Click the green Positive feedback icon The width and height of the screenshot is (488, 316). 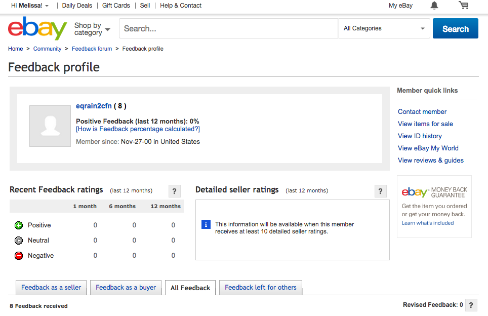(x=19, y=225)
